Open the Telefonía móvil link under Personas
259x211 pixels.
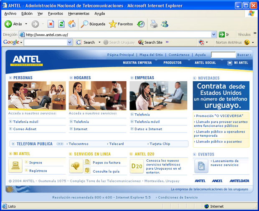click(x=25, y=122)
